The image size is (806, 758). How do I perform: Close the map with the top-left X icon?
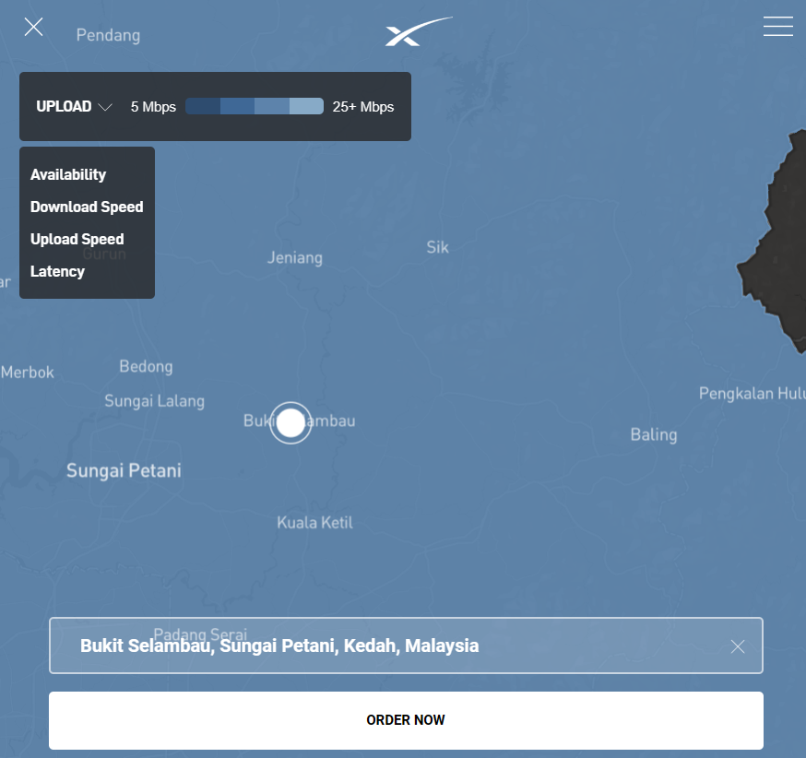34,27
